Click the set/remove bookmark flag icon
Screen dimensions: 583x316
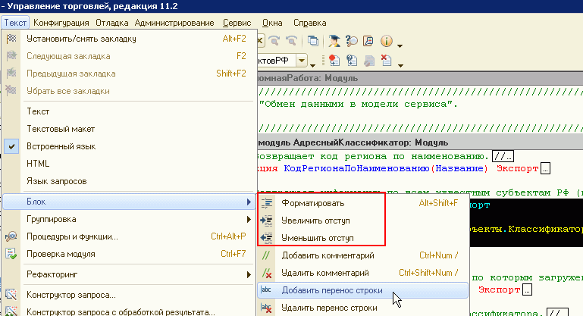11,39
